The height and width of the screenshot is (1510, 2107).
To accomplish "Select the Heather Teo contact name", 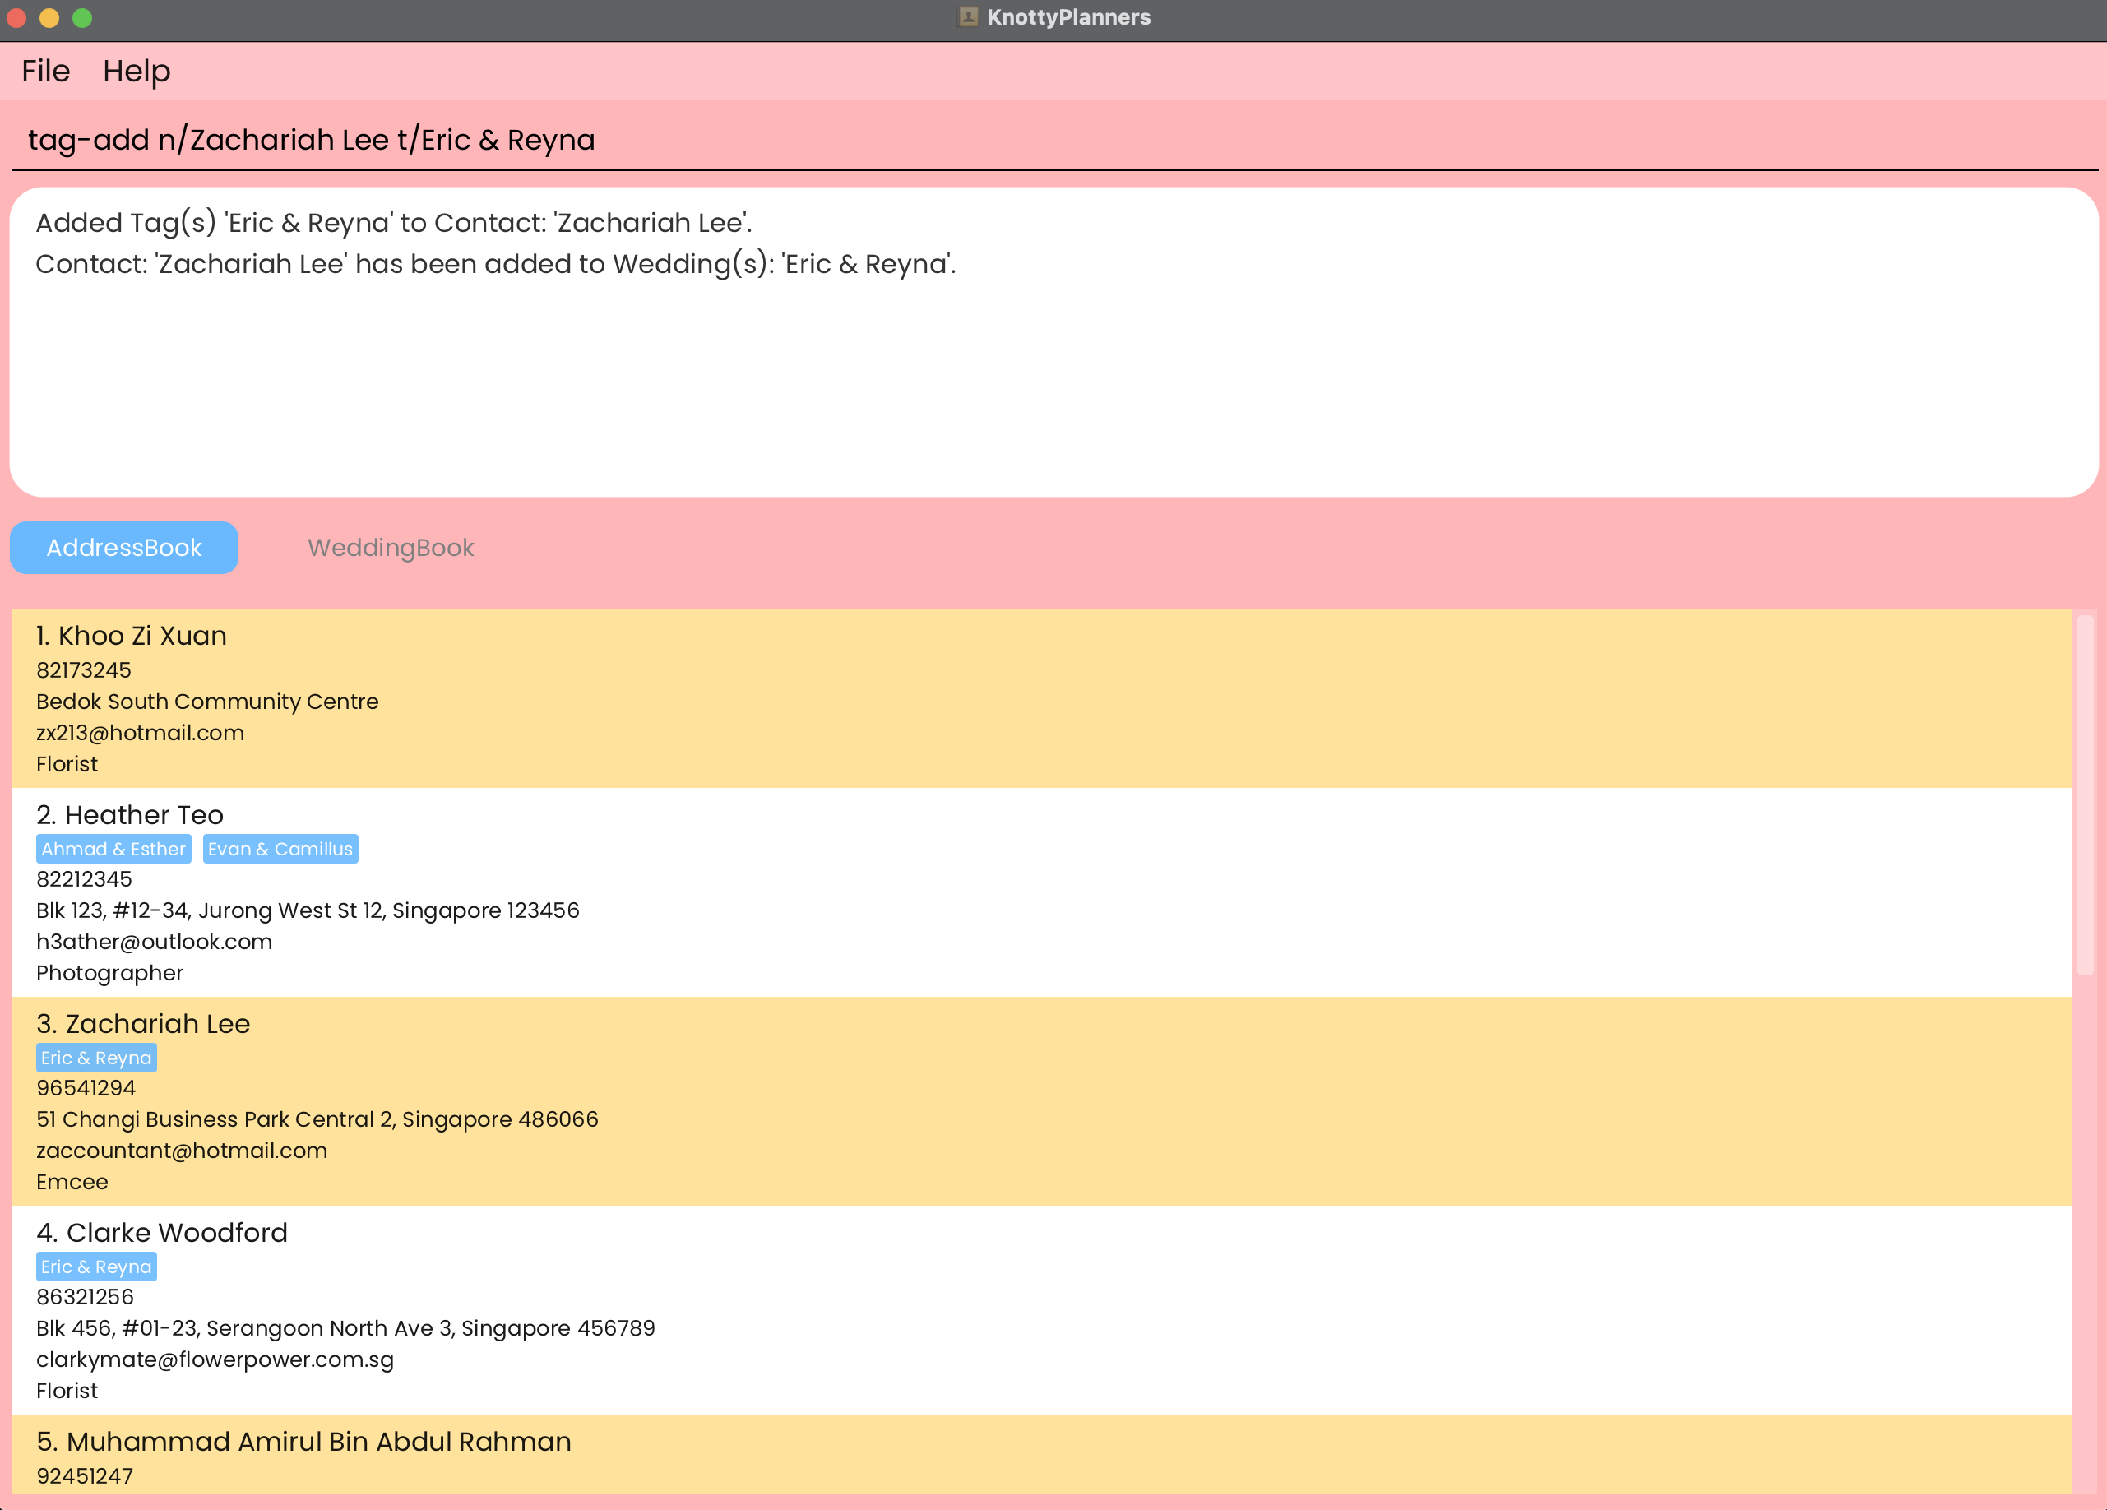I will click(x=143, y=815).
